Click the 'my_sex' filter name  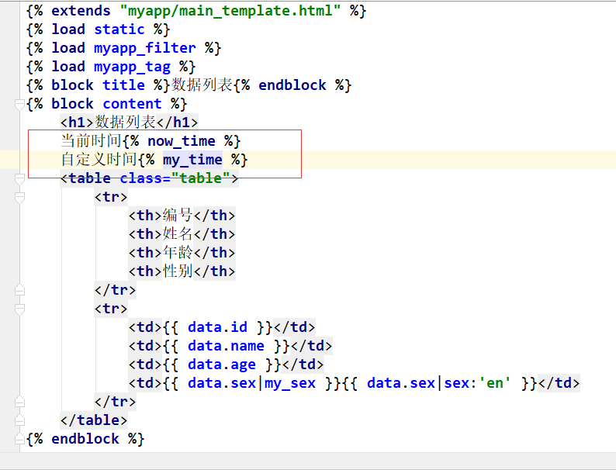(x=290, y=383)
